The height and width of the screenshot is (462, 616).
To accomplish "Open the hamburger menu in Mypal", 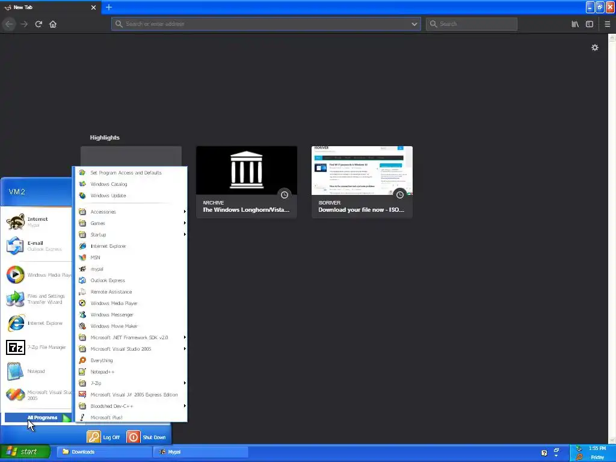I will (x=608, y=24).
